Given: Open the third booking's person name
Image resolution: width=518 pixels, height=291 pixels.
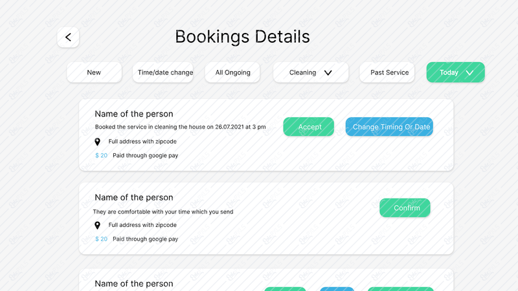Looking at the screenshot, I should coord(134,283).
